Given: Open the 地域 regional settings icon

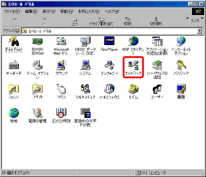Looking at the screenshot, I should (14, 115).
